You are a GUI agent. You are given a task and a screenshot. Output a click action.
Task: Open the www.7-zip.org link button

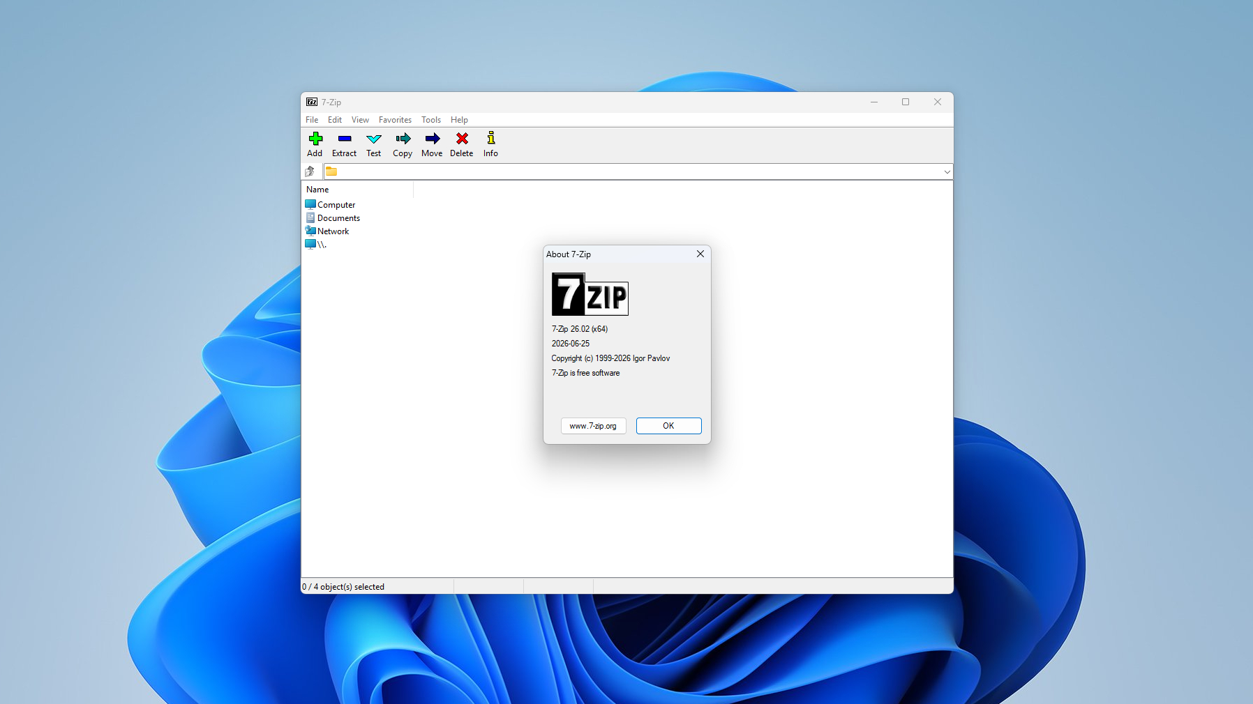[593, 426]
